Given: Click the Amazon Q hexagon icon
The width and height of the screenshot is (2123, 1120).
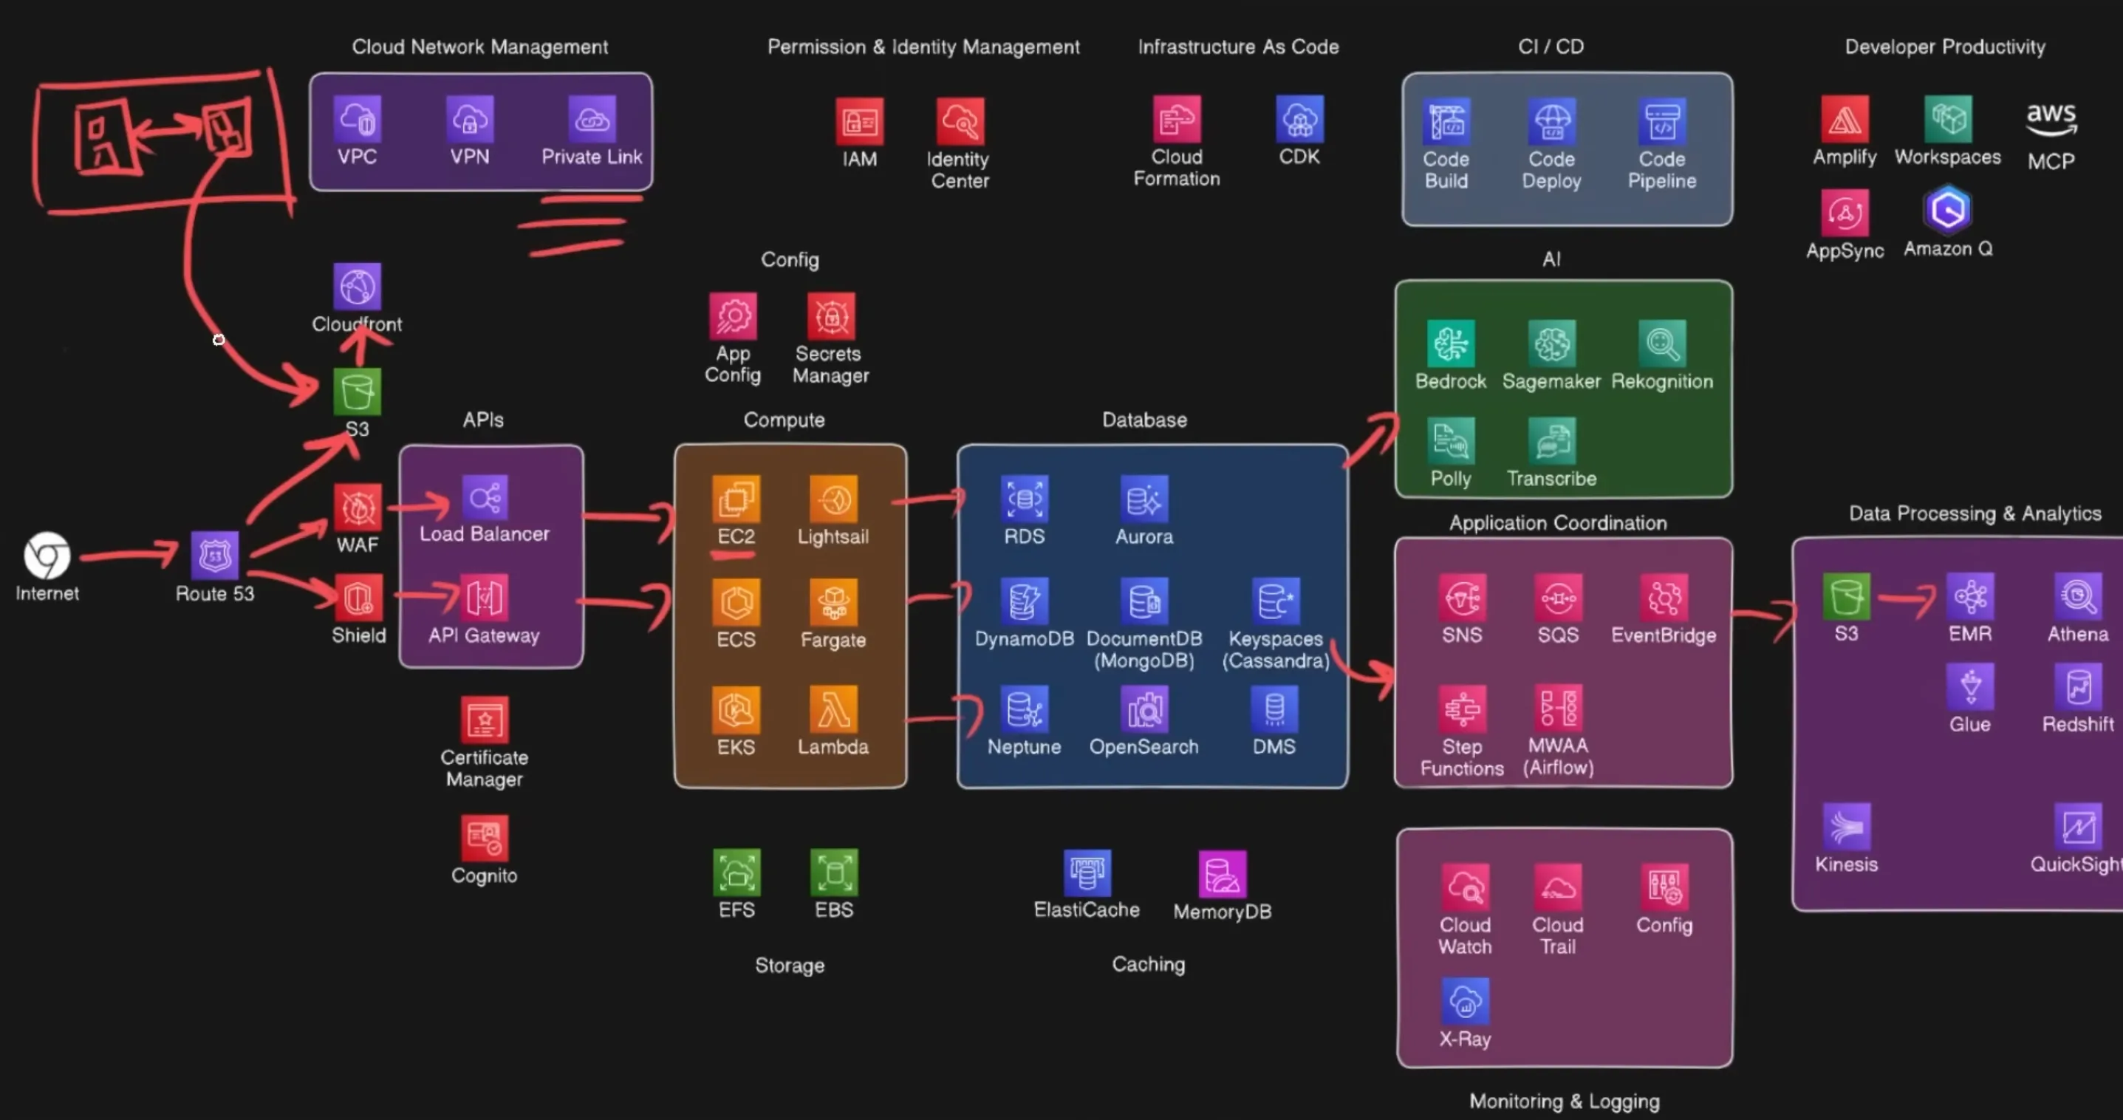Looking at the screenshot, I should point(1947,210).
